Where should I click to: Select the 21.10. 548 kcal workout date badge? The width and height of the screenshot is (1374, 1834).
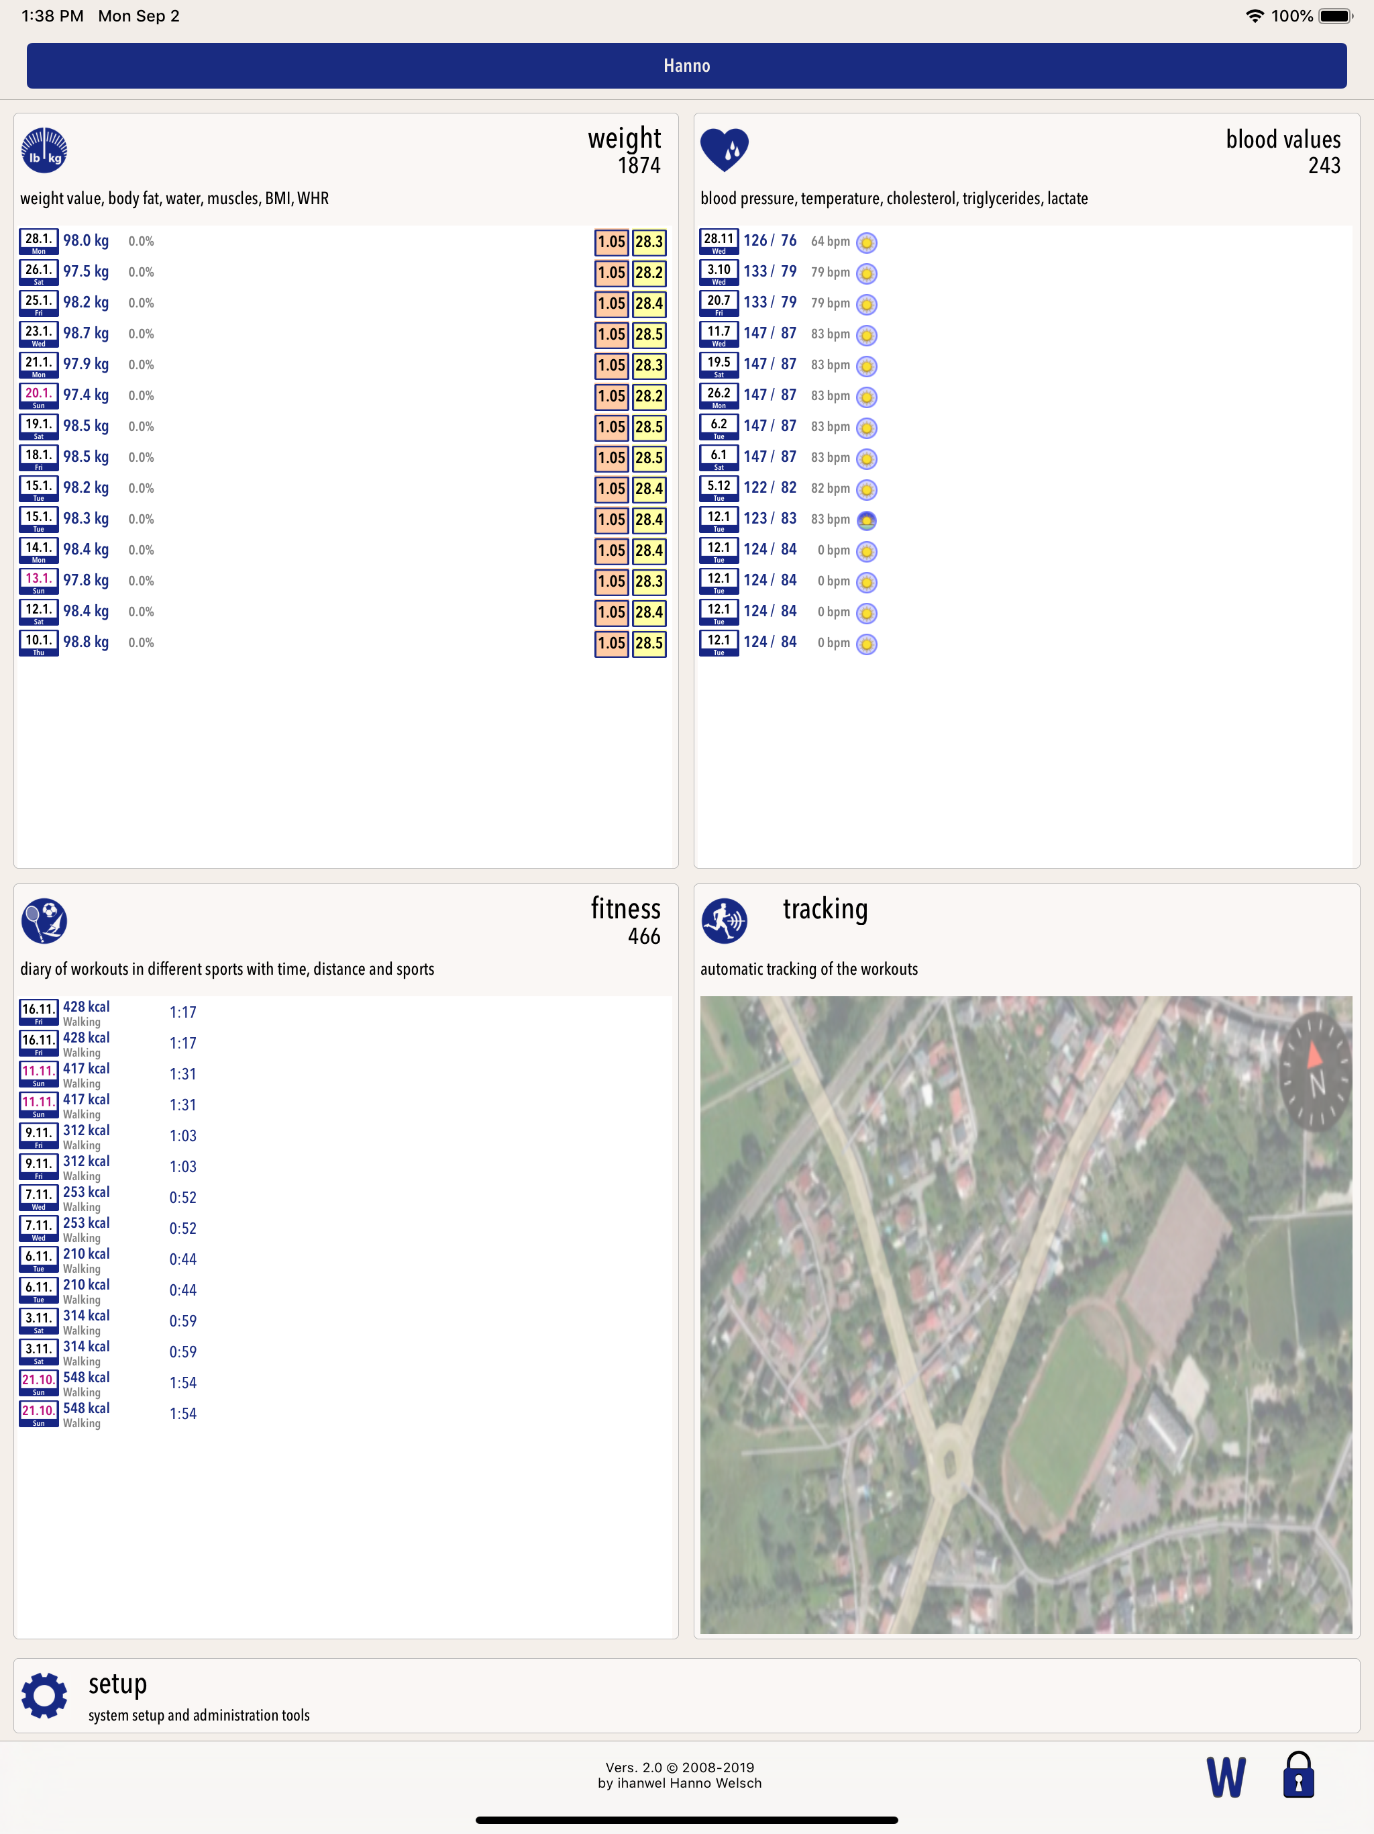[x=39, y=1382]
